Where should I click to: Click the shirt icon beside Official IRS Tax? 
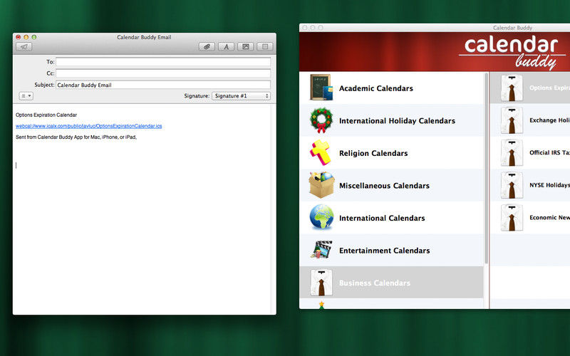click(x=512, y=152)
